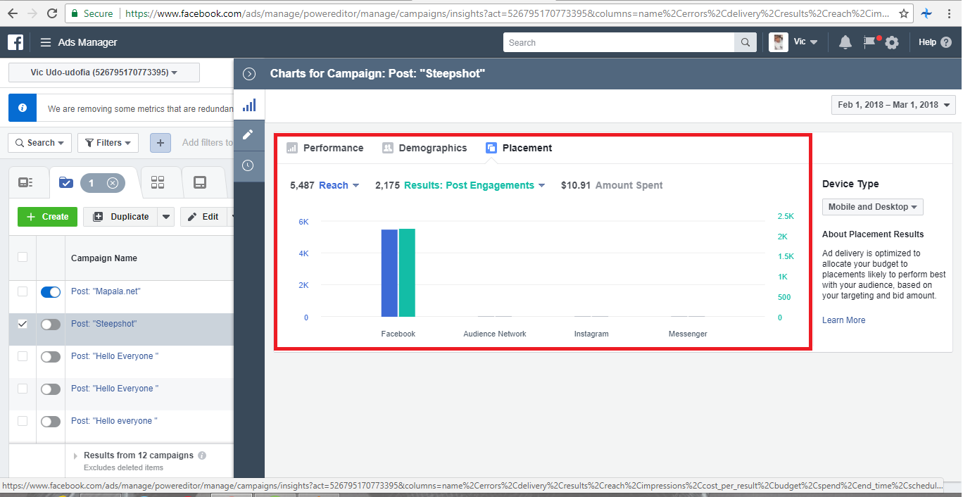Collapse the charts panel with the arrow circle

click(248, 74)
